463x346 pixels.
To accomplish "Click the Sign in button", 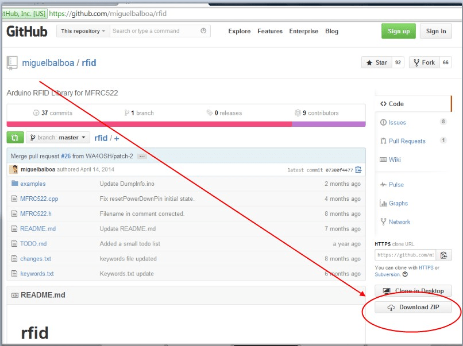I will click(436, 31).
